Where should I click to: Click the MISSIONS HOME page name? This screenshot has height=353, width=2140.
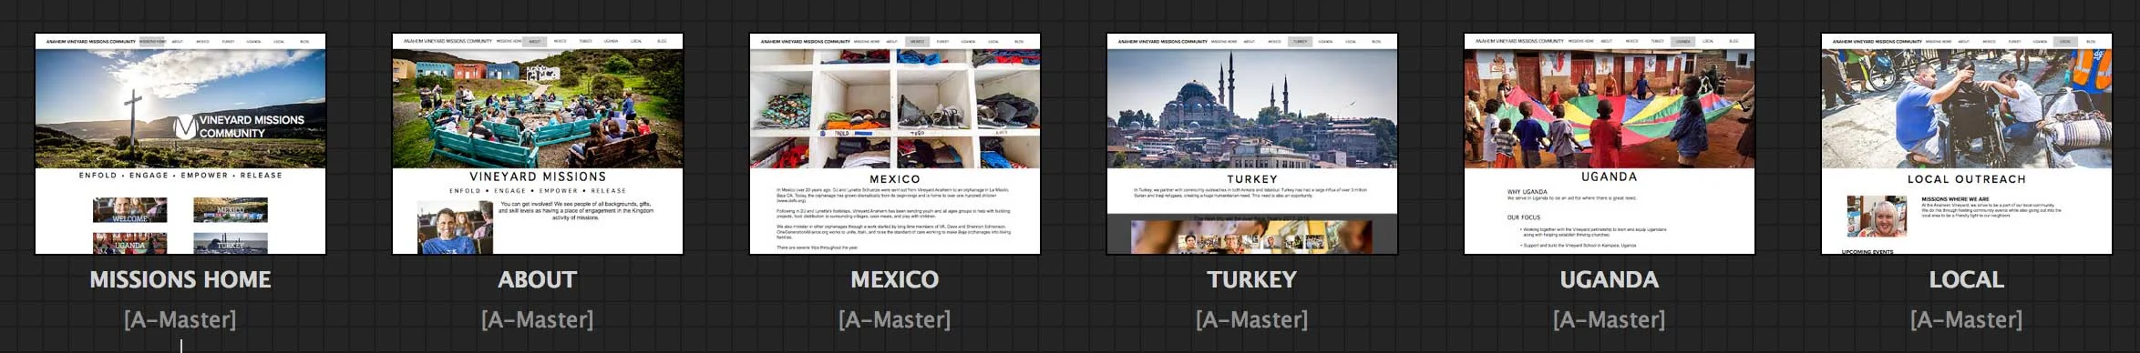[180, 279]
